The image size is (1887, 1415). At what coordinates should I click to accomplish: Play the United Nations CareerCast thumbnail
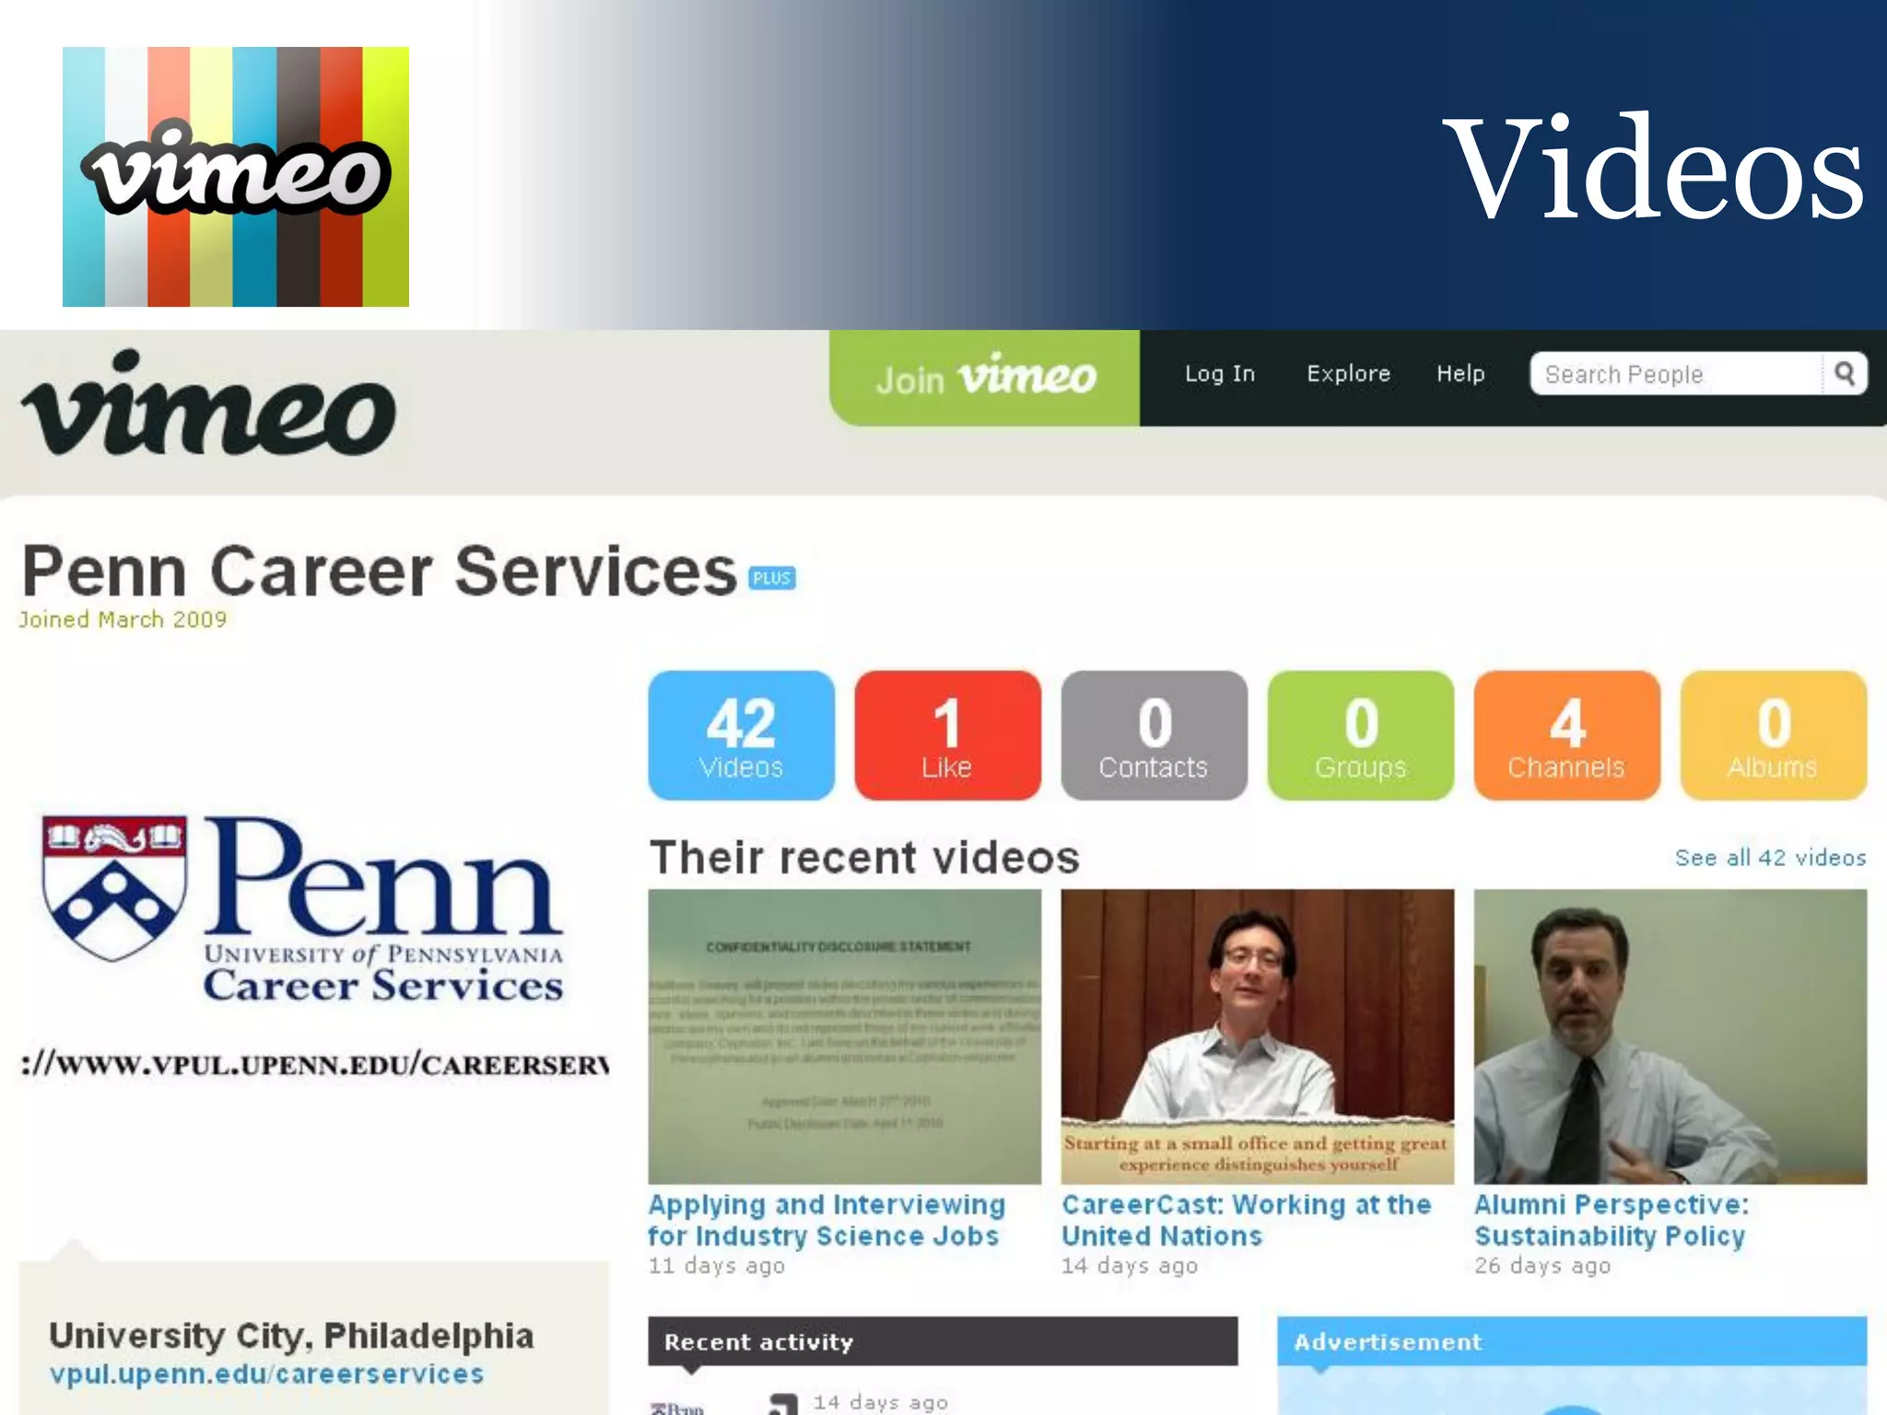tap(1257, 1036)
